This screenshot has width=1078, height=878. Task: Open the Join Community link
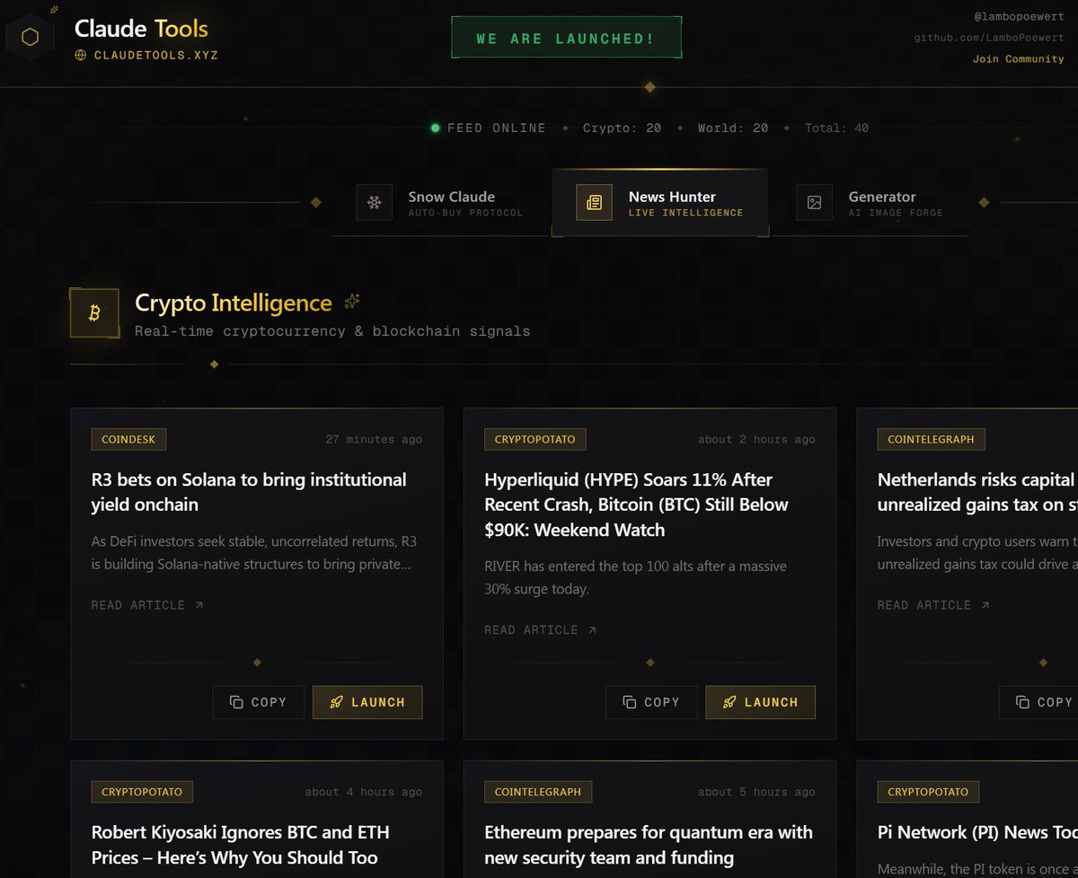tap(1019, 57)
